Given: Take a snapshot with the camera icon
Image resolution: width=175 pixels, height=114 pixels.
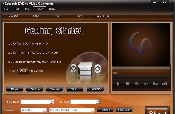Looking at the screenshot, I should tap(164, 84).
